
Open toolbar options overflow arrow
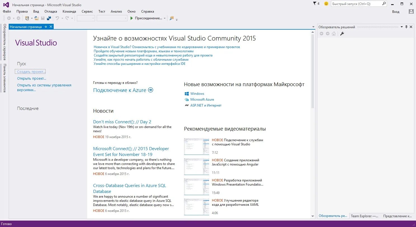coord(177,19)
